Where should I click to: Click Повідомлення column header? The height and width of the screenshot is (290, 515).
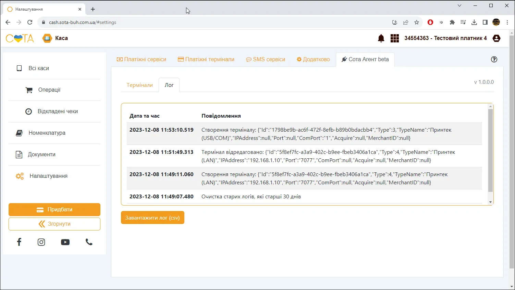point(221,116)
